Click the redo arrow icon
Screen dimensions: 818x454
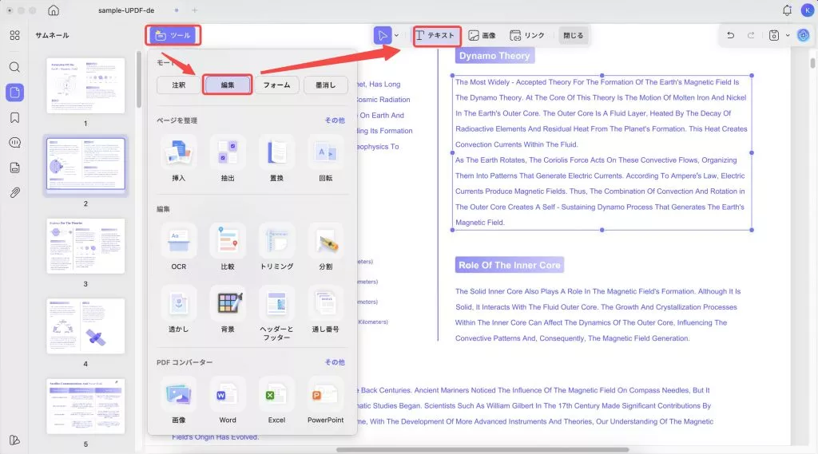coord(751,35)
